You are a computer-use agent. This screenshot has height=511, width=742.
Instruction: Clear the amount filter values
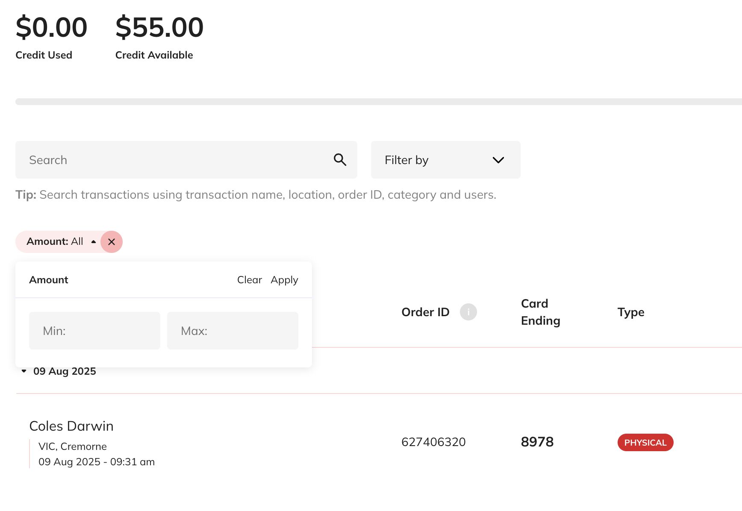pyautogui.click(x=249, y=280)
